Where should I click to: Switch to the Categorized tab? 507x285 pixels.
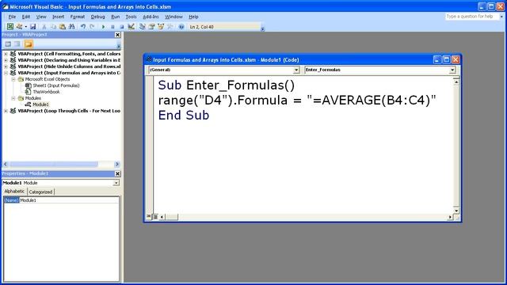(40, 192)
